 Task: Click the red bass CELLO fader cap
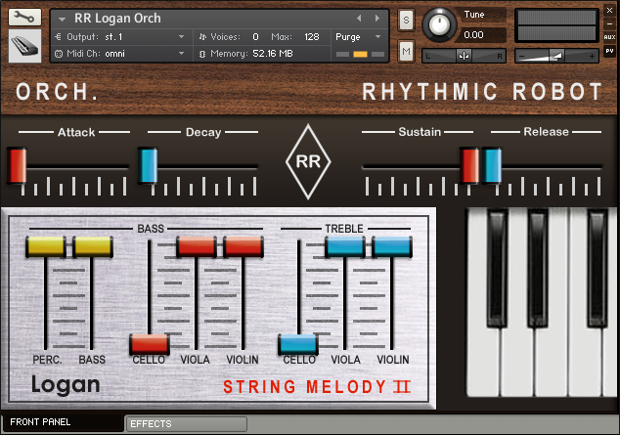pyautogui.click(x=150, y=344)
